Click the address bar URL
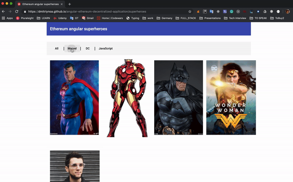This screenshot has width=293, height=182. pyautogui.click(x=87, y=12)
